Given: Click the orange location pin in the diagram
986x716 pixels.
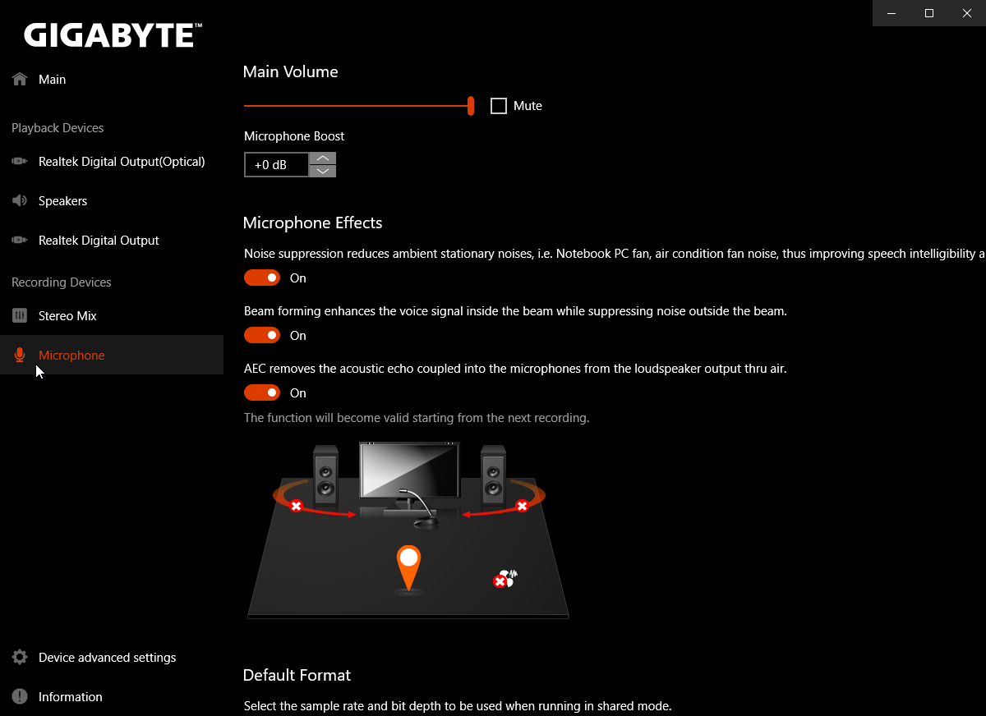Looking at the screenshot, I should click(x=408, y=567).
